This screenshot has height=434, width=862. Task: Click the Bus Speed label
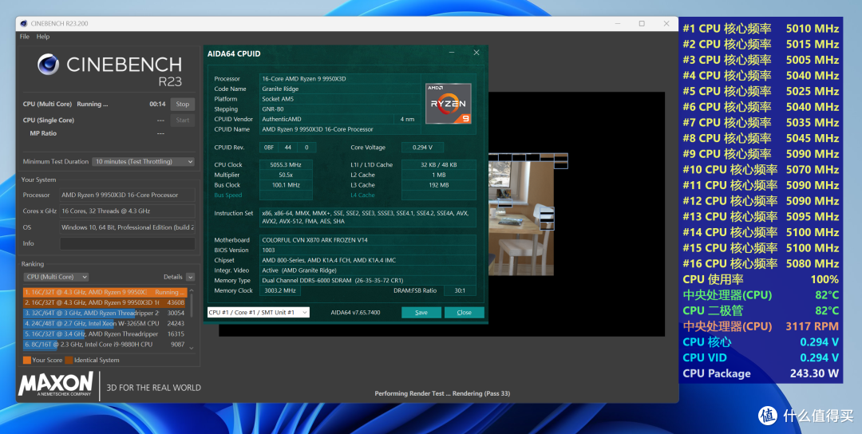tap(227, 195)
